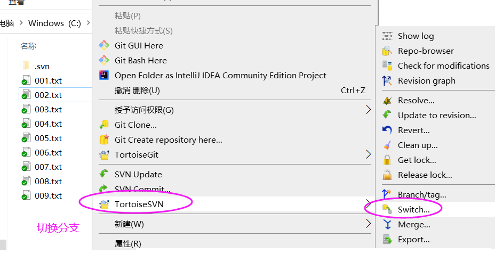495x254 pixels.
Task: Choose Merge... in the submenu
Action: coord(413,225)
